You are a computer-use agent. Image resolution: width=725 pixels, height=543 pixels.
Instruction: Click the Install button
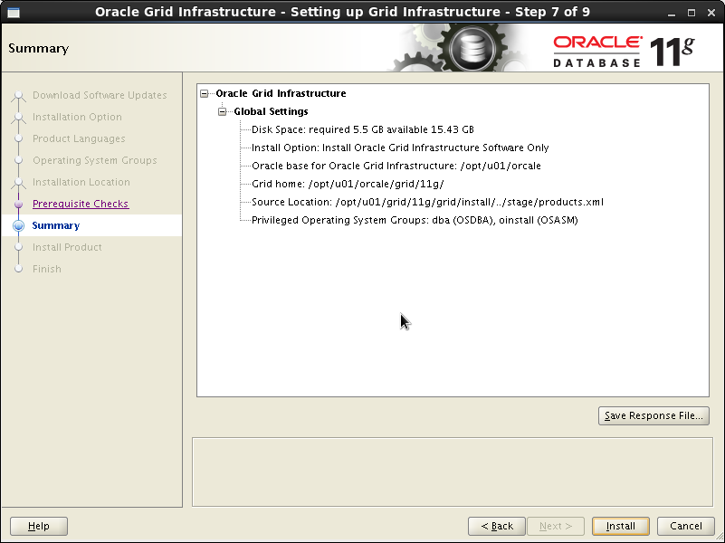[x=621, y=526]
